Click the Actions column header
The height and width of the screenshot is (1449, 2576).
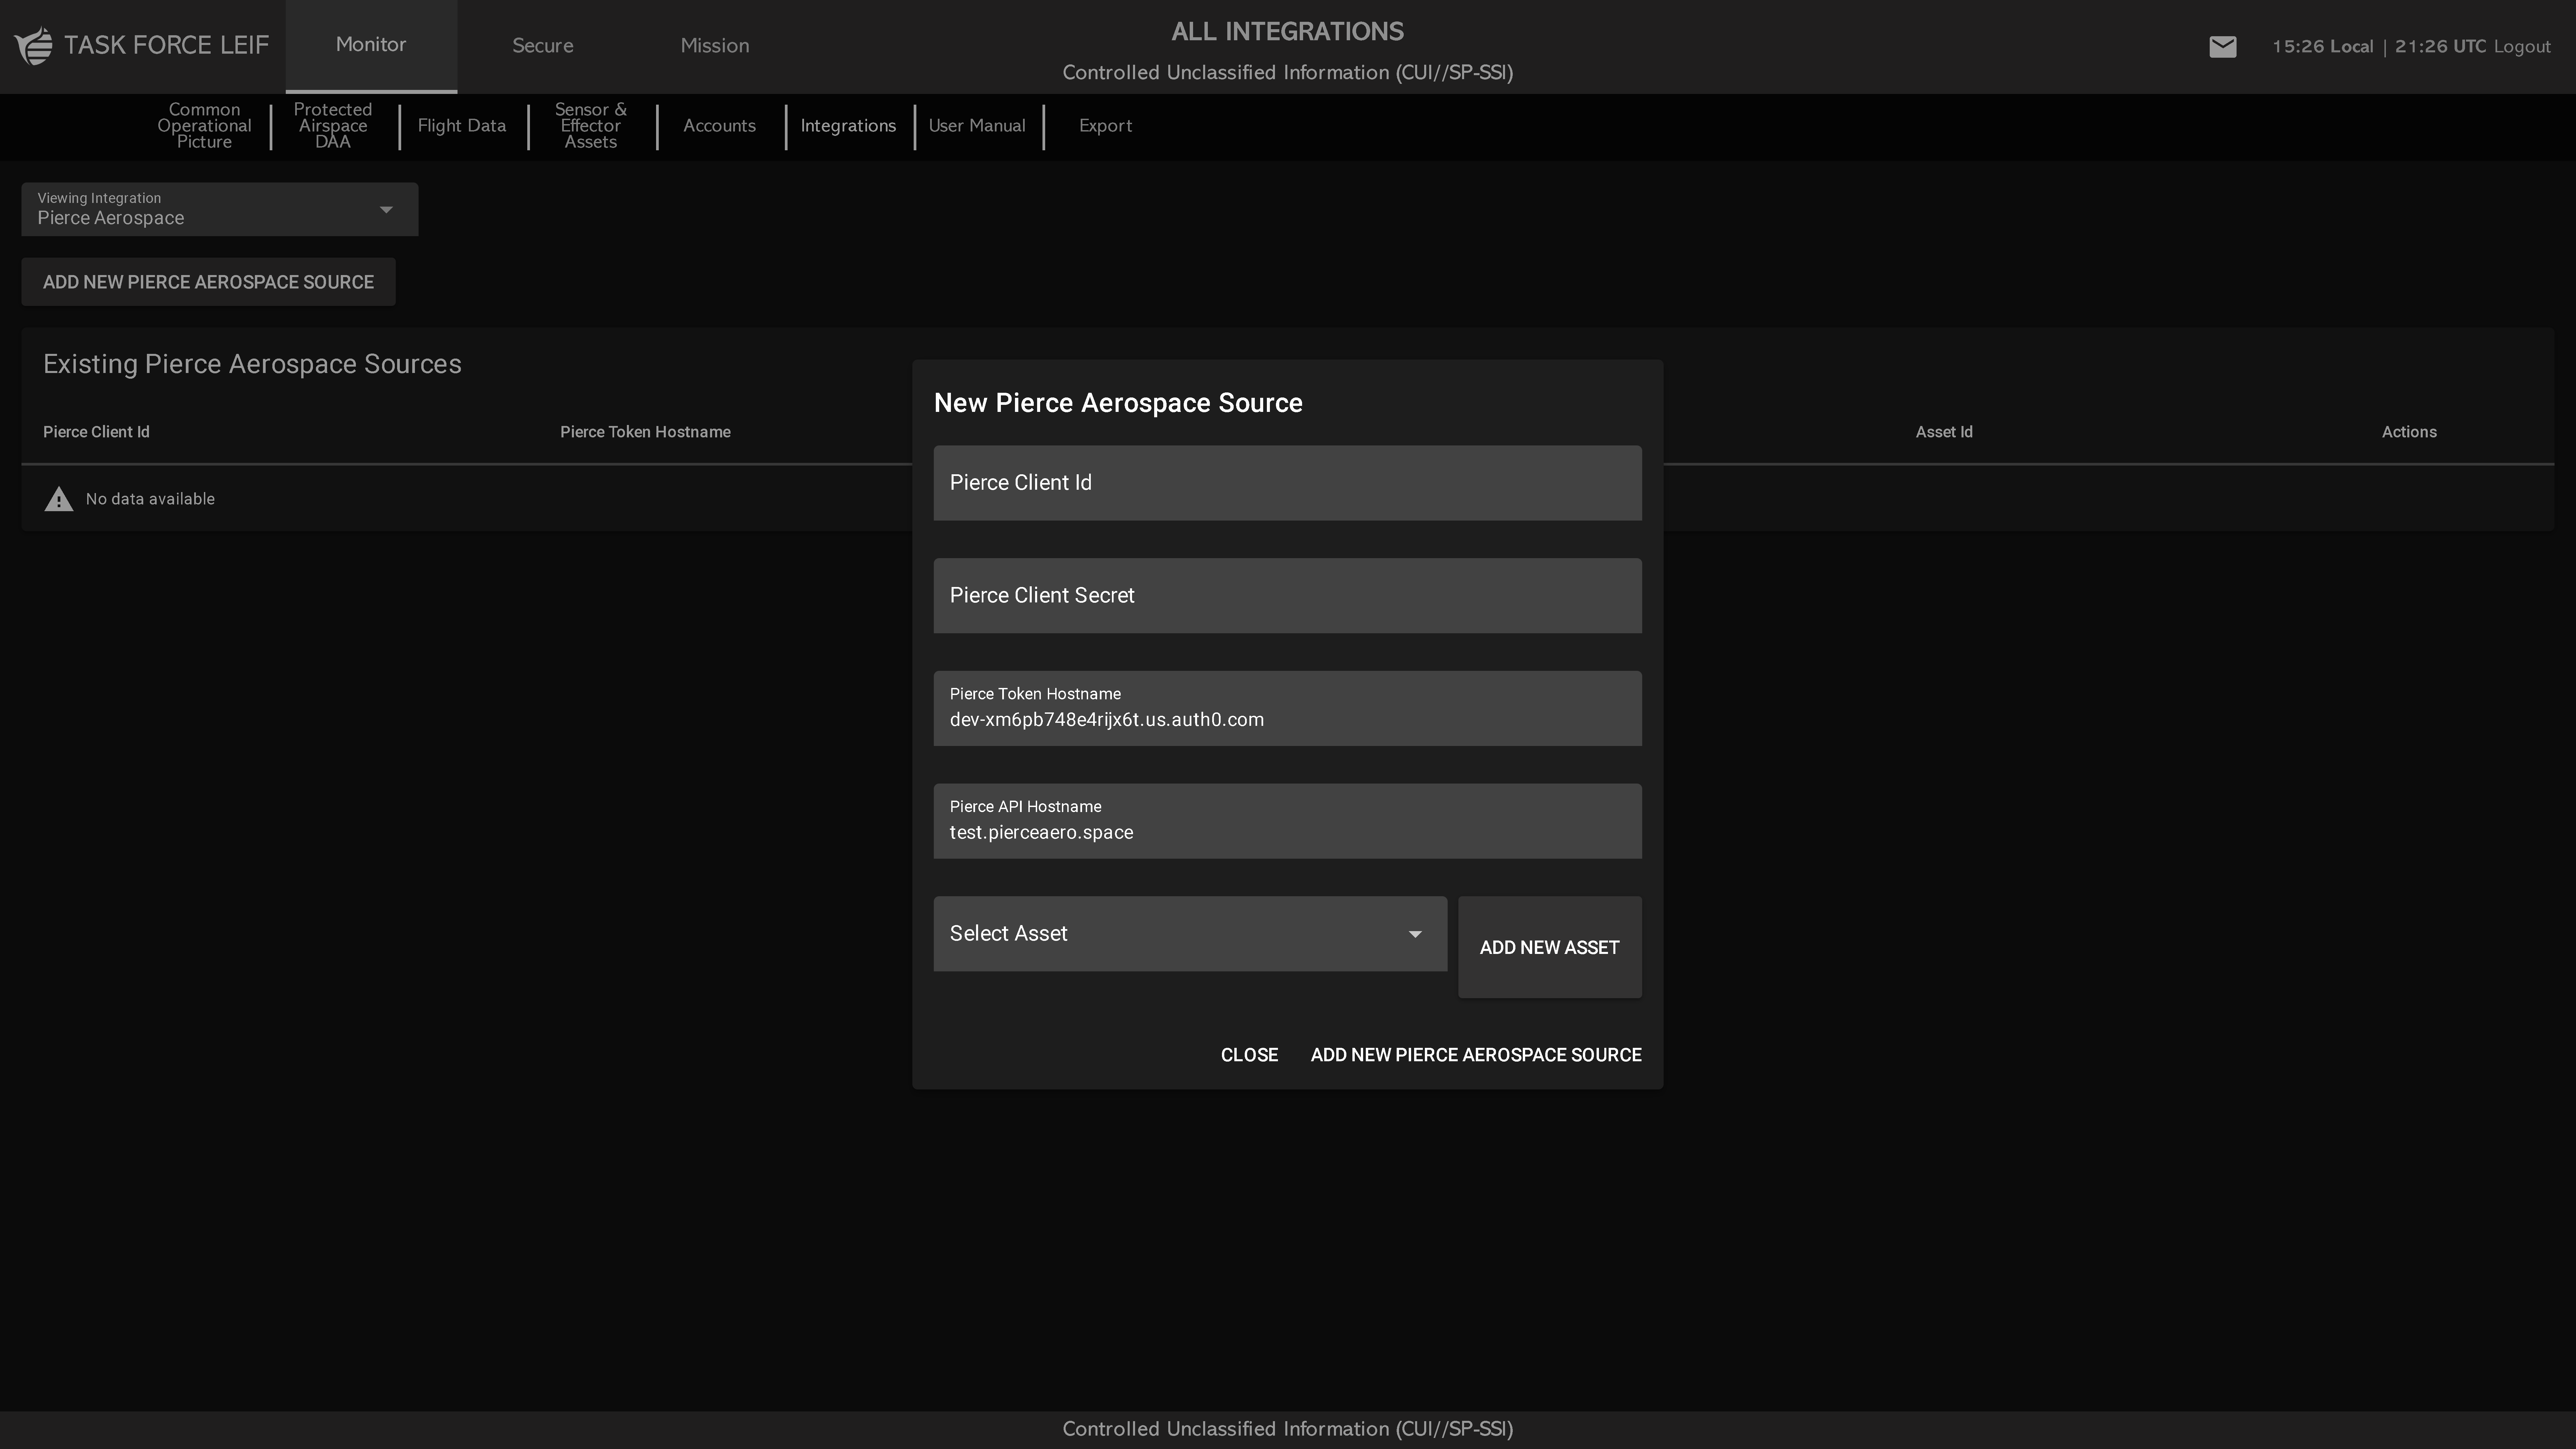2409,432
